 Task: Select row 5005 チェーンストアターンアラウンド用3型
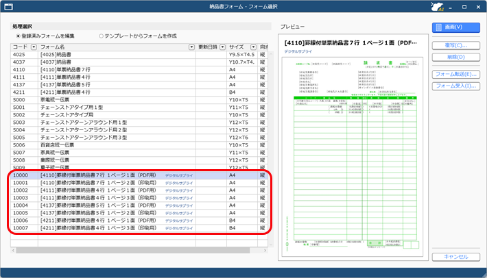pos(139,138)
